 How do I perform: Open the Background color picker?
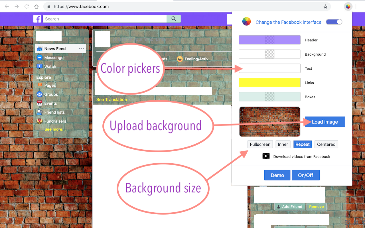[270, 54]
